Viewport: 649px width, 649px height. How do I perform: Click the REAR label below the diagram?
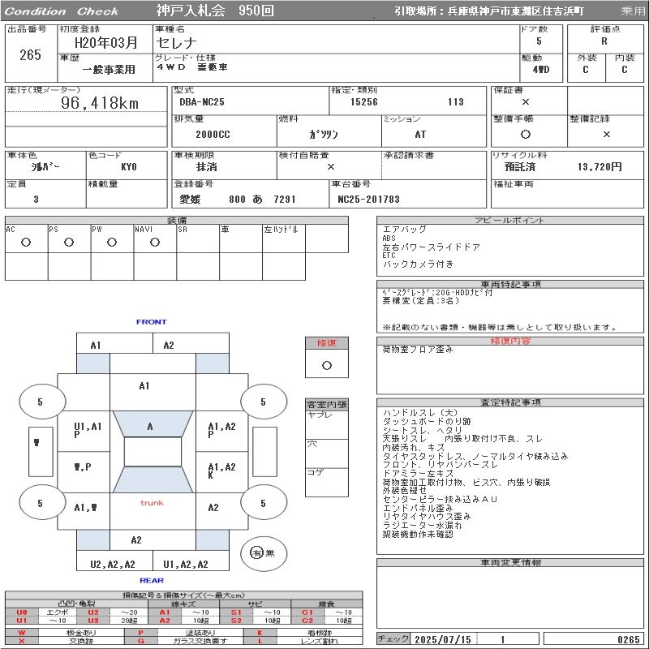(x=152, y=581)
